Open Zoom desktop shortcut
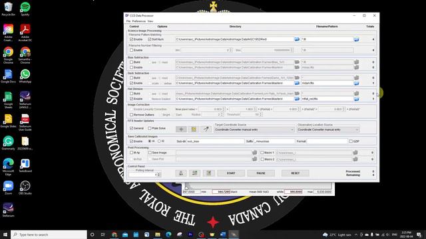Screen dimensions: 426x239 tap(8, 188)
